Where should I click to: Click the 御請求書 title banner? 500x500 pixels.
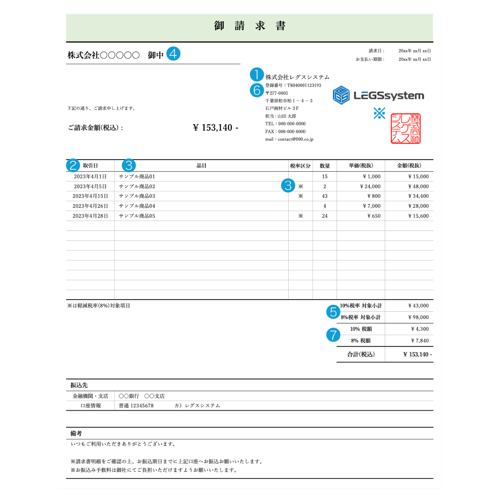coord(250,26)
